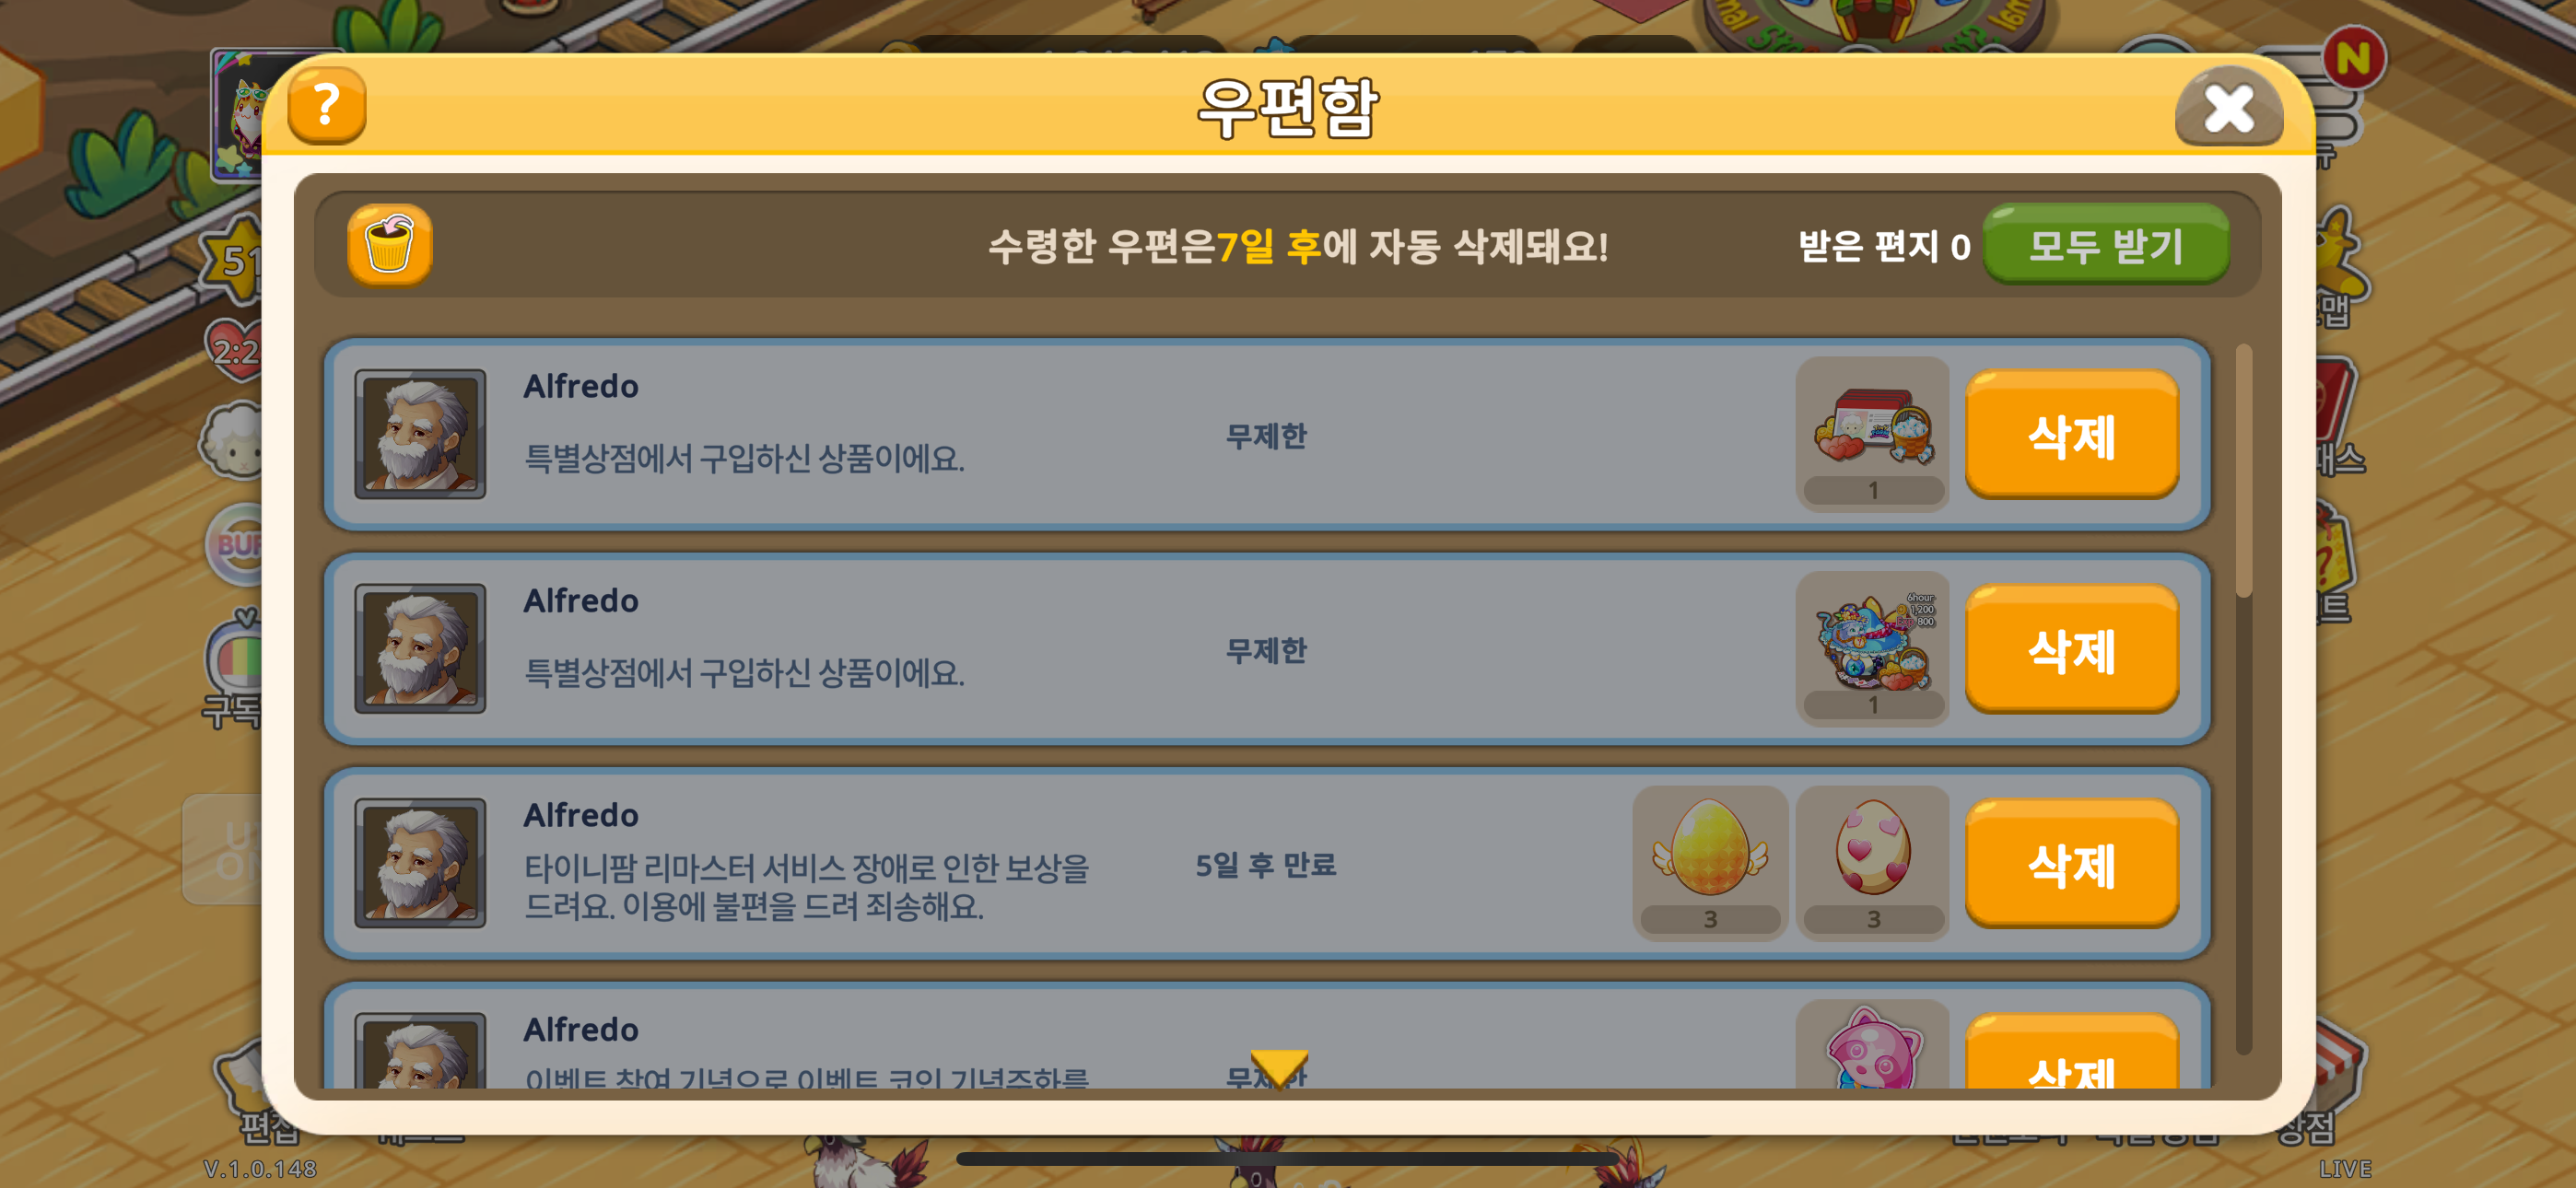Delete the second Alfredo mail with 삭제

[x=2071, y=650]
